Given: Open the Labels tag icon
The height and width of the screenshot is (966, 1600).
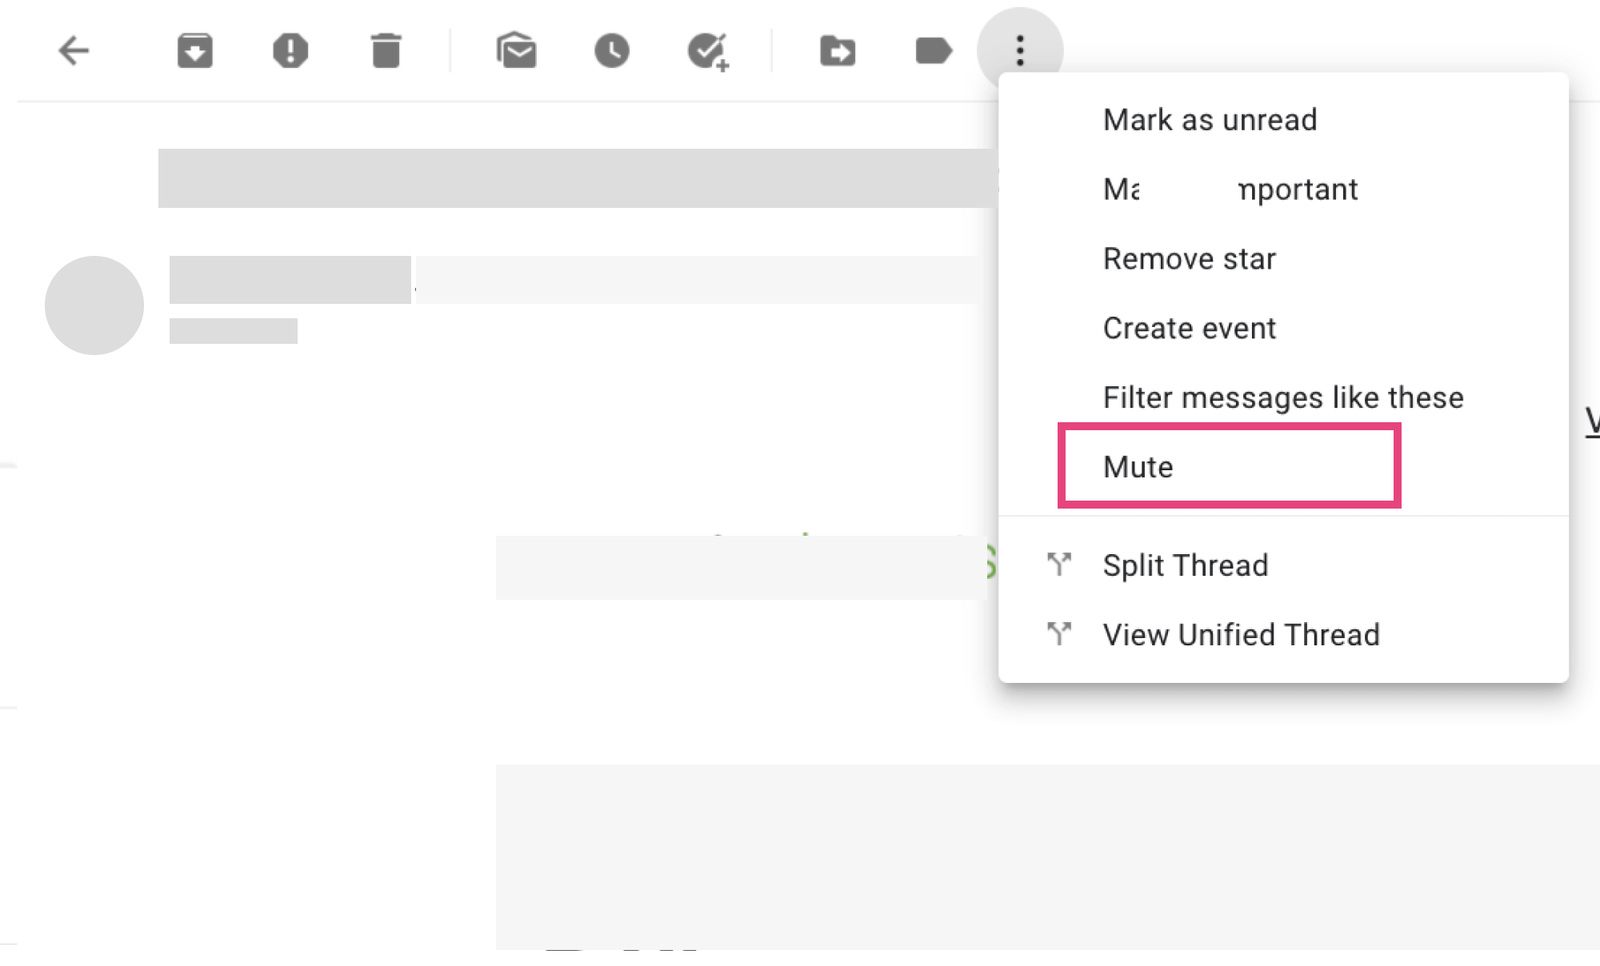Looking at the screenshot, I should click(933, 51).
